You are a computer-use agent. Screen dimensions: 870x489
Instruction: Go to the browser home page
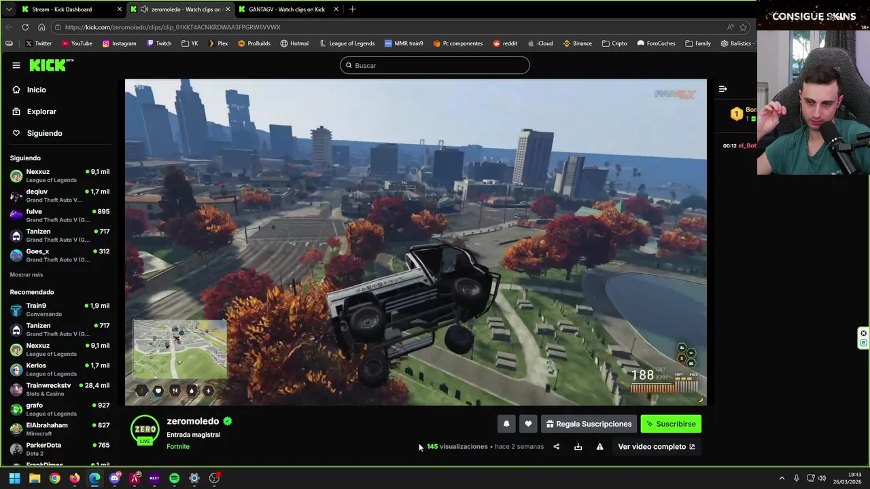click(41, 27)
